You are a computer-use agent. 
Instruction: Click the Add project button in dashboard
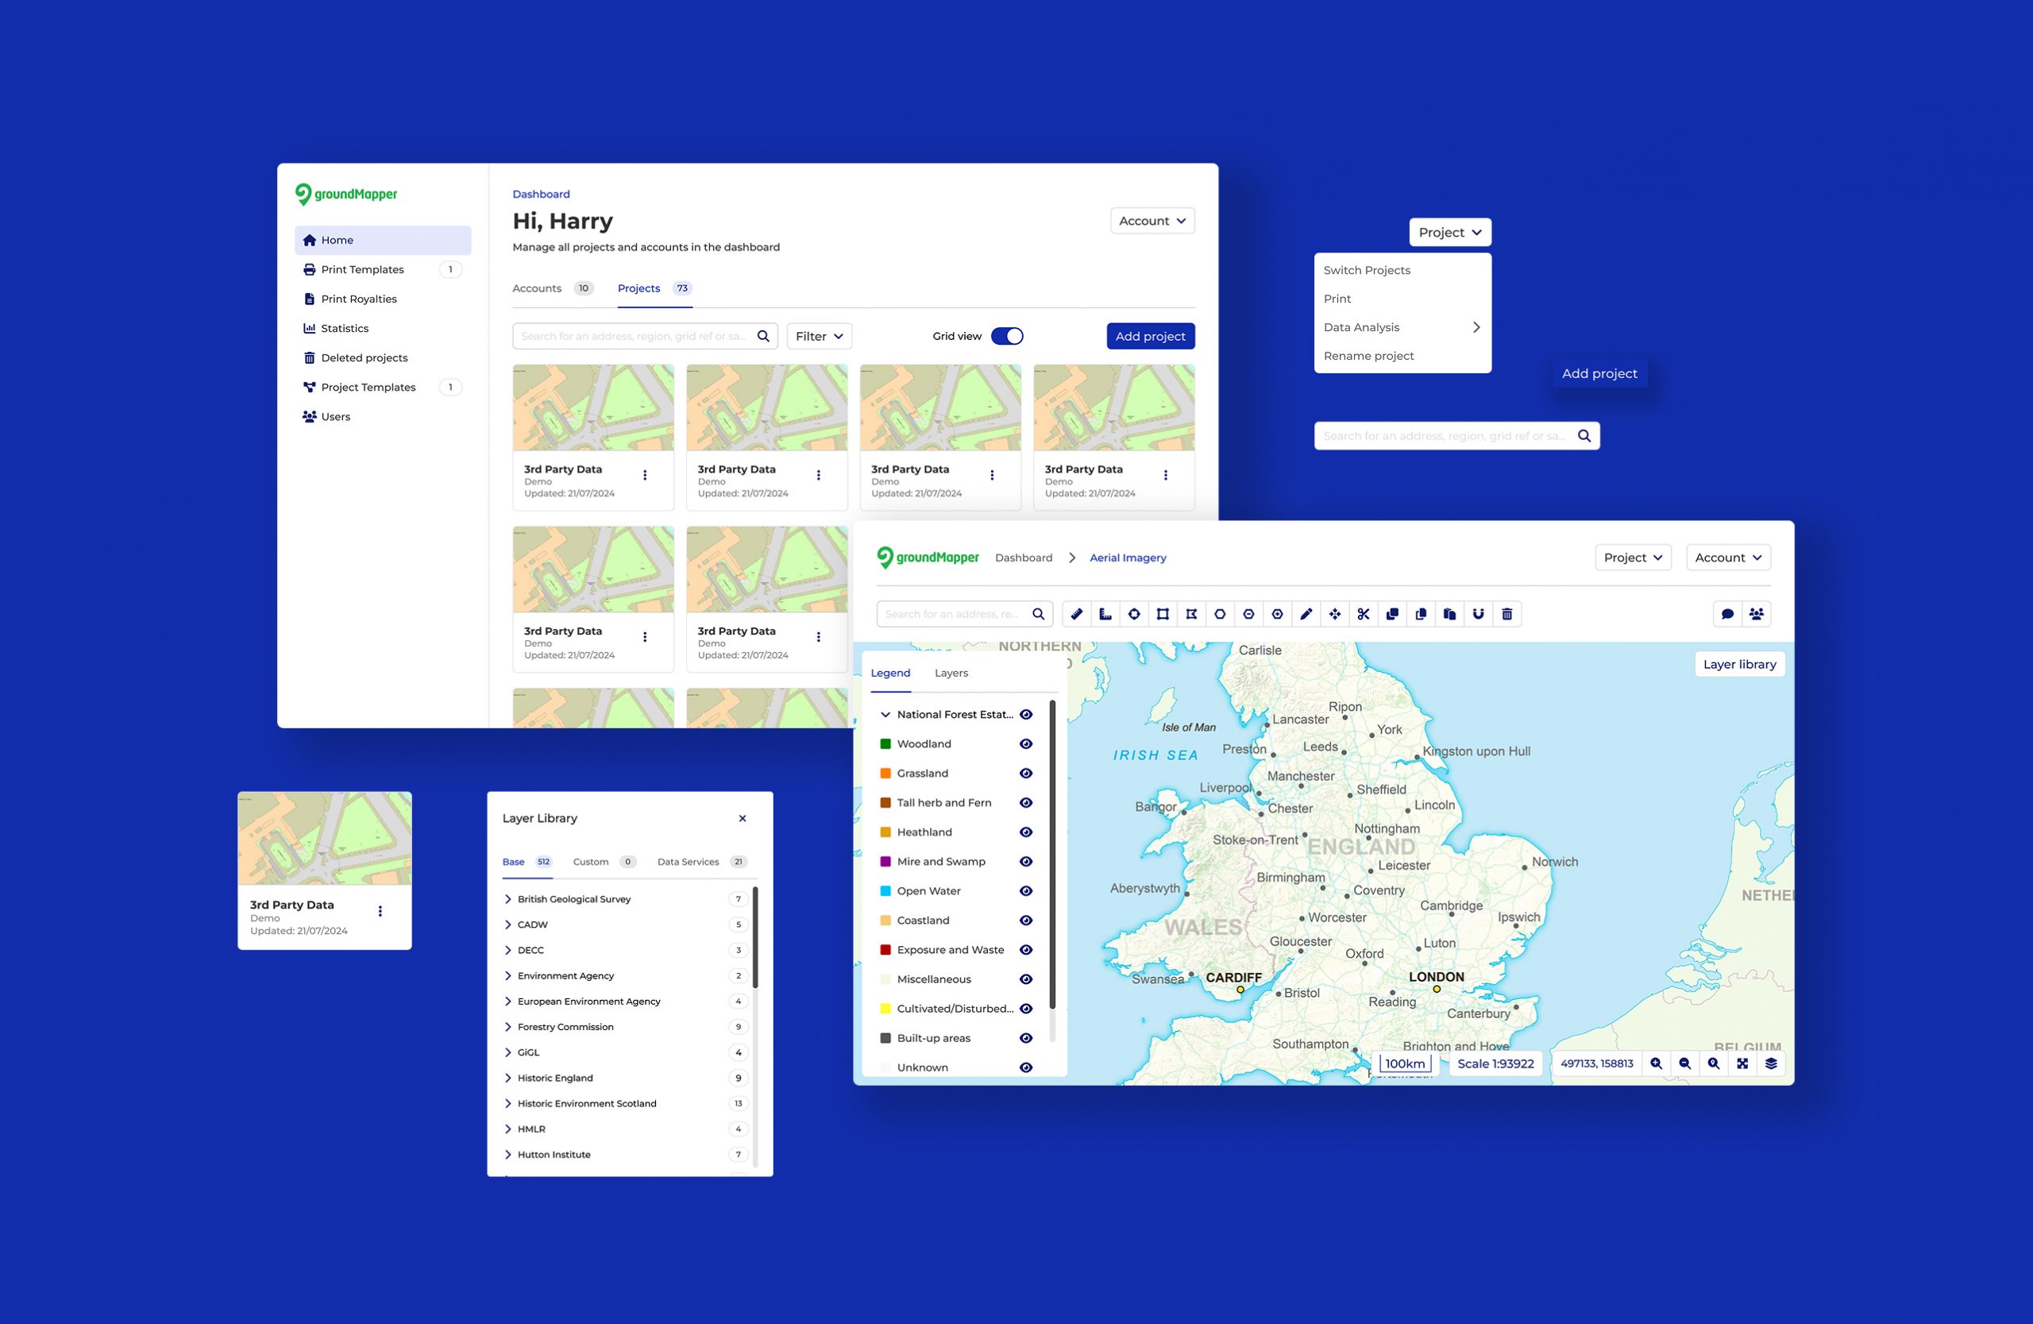(1150, 337)
